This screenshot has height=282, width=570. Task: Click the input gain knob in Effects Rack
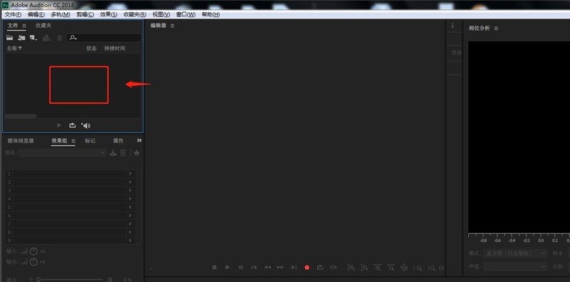click(x=33, y=251)
